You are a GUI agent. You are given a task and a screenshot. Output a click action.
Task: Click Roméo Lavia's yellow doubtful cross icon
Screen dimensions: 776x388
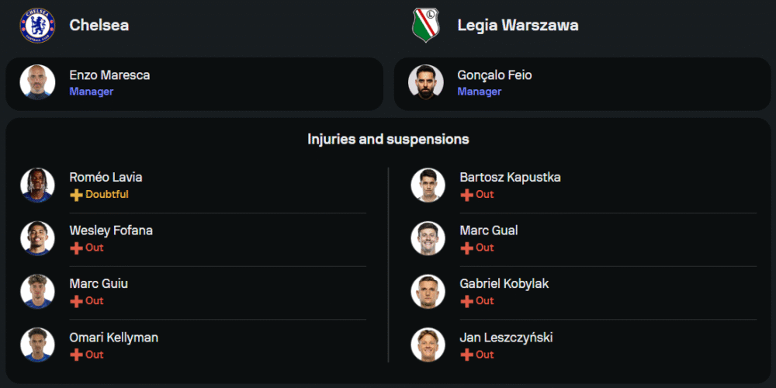click(76, 195)
